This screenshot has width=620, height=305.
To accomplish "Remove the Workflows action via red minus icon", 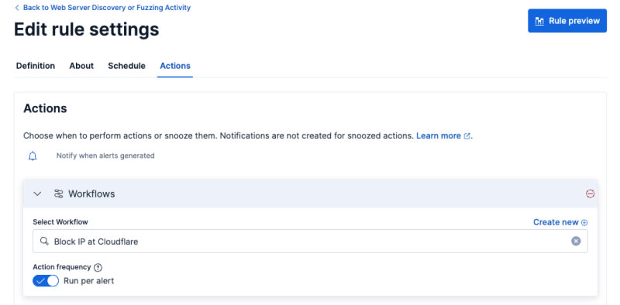I will (x=590, y=194).
